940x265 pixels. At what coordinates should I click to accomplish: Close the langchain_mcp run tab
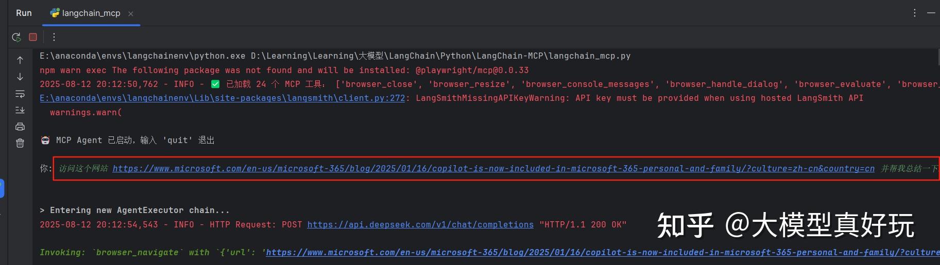[131, 14]
